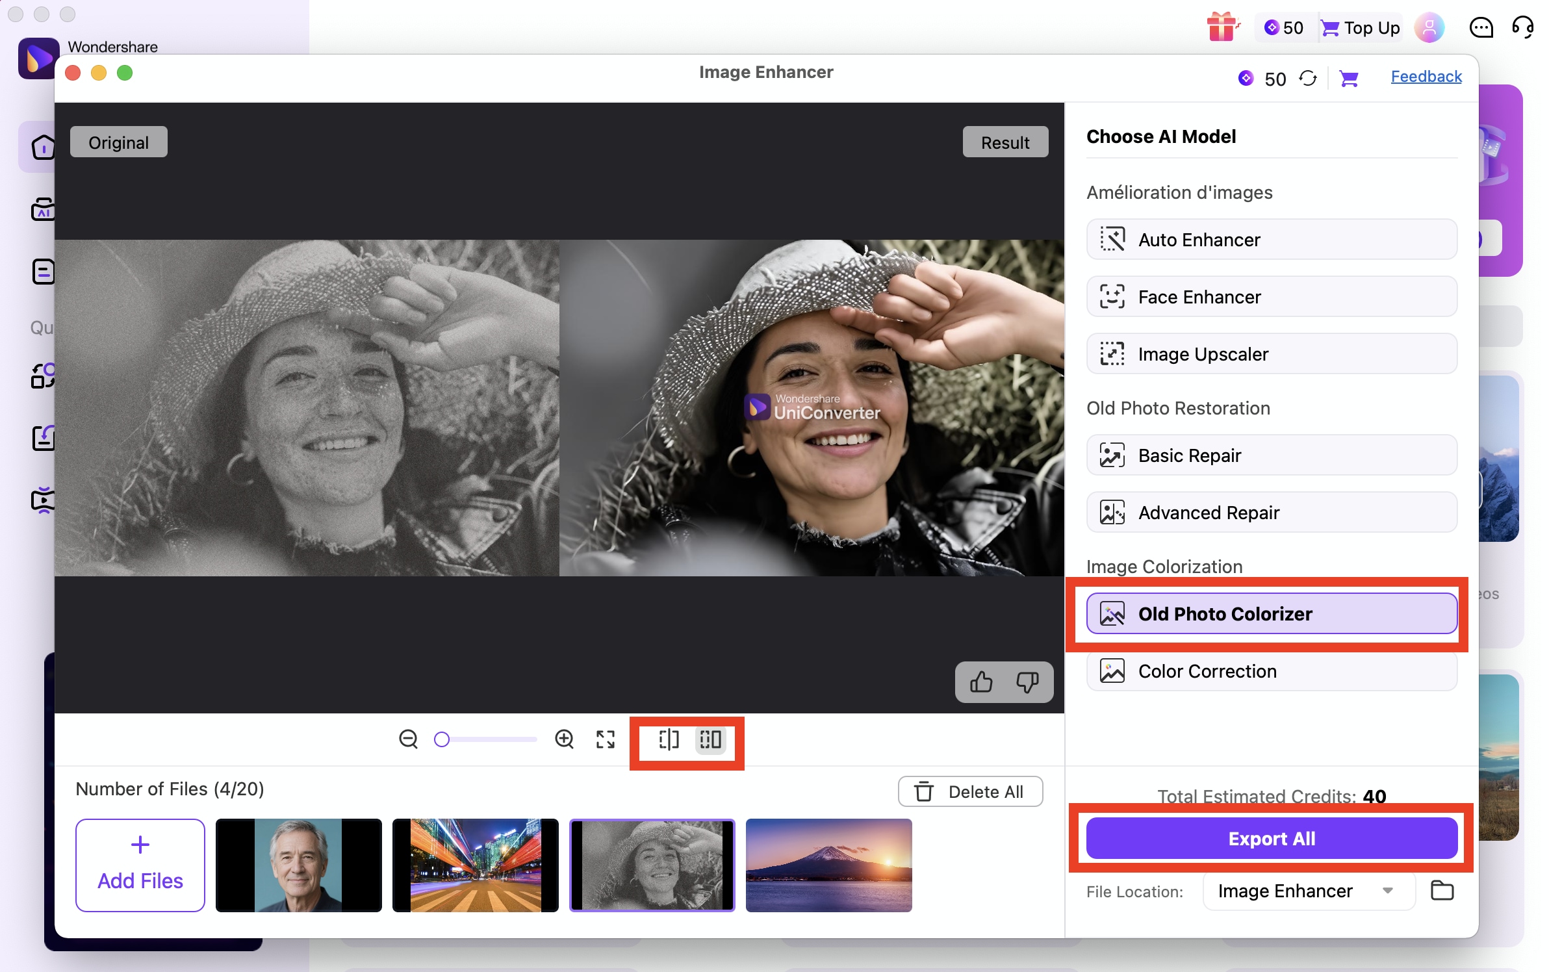
Task: Select the Mount Fuji sunset thumbnail
Action: pyautogui.click(x=828, y=865)
